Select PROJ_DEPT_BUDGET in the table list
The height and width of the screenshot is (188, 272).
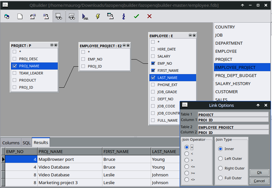point(242,75)
